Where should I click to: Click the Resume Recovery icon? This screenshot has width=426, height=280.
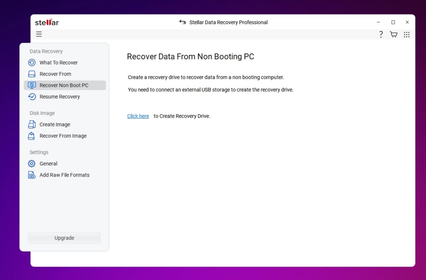coord(32,97)
